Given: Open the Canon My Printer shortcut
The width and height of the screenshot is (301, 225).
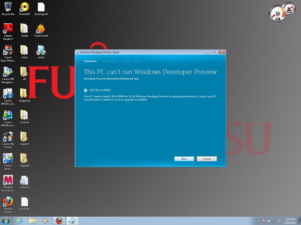Looking at the screenshot, I should pos(8,140).
